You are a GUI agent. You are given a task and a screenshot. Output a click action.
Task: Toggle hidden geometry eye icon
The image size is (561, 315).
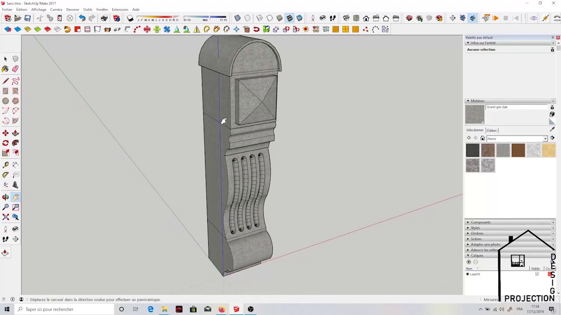point(533,18)
